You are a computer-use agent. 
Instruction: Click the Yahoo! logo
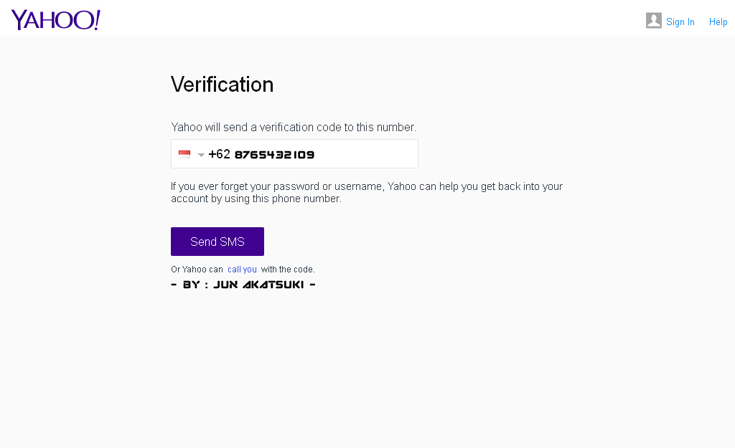55,20
